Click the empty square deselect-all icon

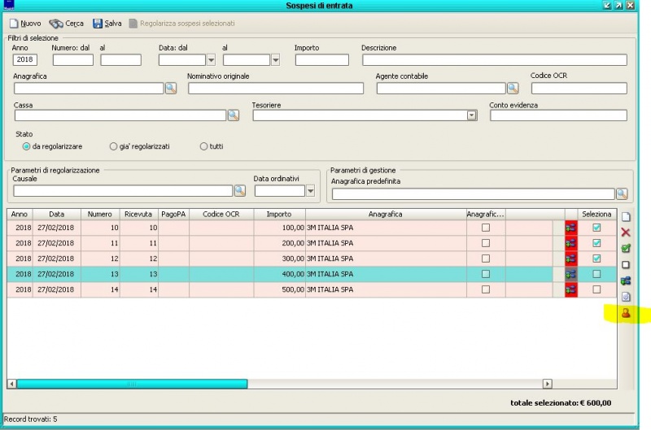click(x=626, y=265)
